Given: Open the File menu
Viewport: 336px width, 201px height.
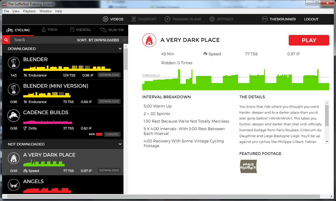Looking at the screenshot, I should pos(6,11).
